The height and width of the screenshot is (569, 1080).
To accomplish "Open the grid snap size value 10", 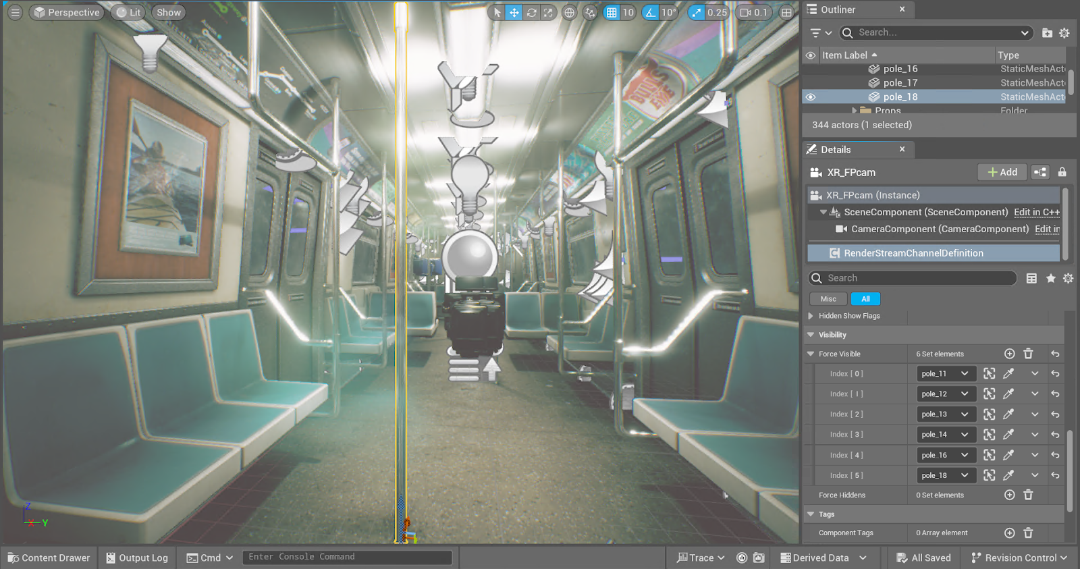I will pyautogui.click(x=628, y=12).
